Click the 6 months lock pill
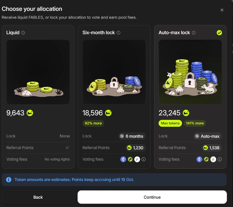 [132, 136]
